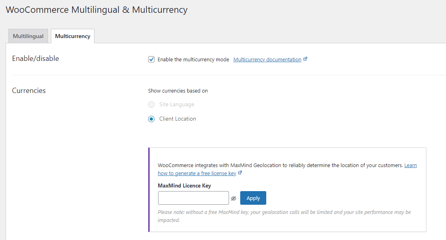Switch to the Multilingual tab
This screenshot has width=446, height=240.
point(28,36)
